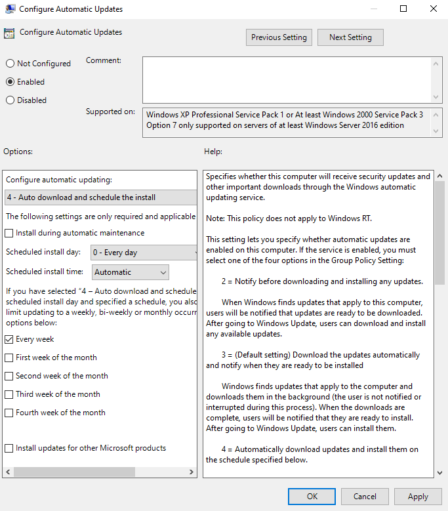Click the Supported on box scroll up arrow
The height and width of the screenshot is (511, 448).
(x=436, y=115)
